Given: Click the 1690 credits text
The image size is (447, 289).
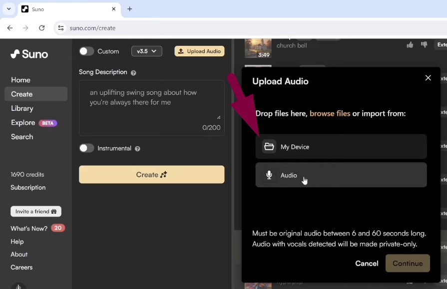Looking at the screenshot, I should coord(27,174).
